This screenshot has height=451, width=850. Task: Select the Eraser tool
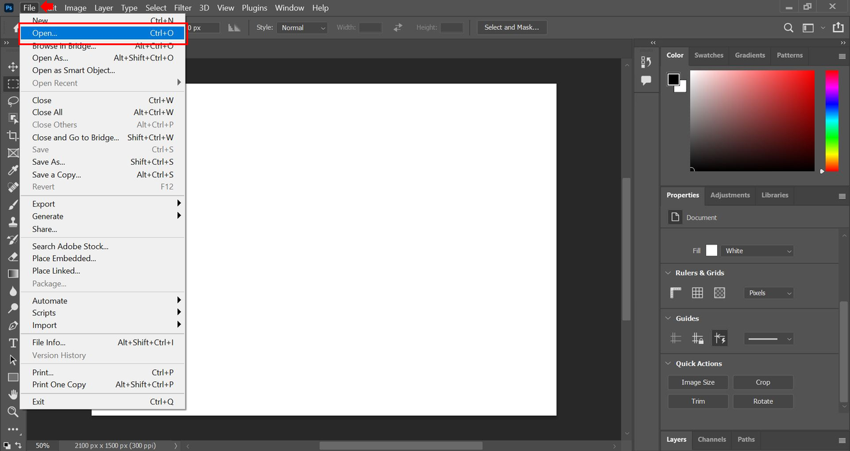click(13, 256)
